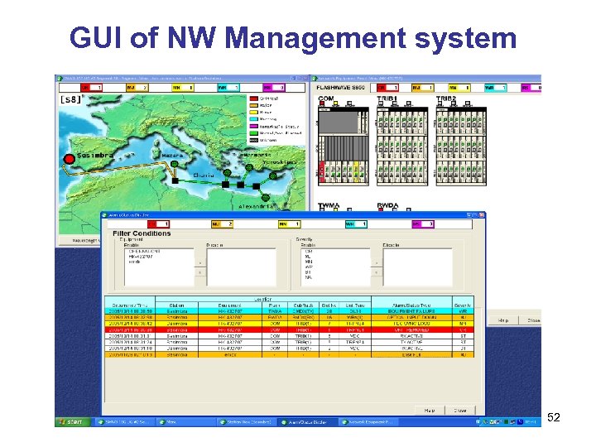Click Close in the Alarm/Status window
This screenshot has width=596, height=447.
(x=460, y=411)
